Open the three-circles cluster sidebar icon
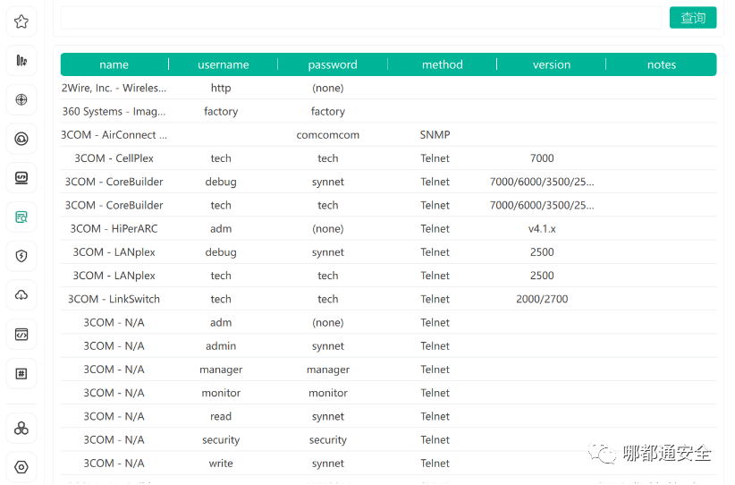The image size is (735, 485). tap(21, 429)
